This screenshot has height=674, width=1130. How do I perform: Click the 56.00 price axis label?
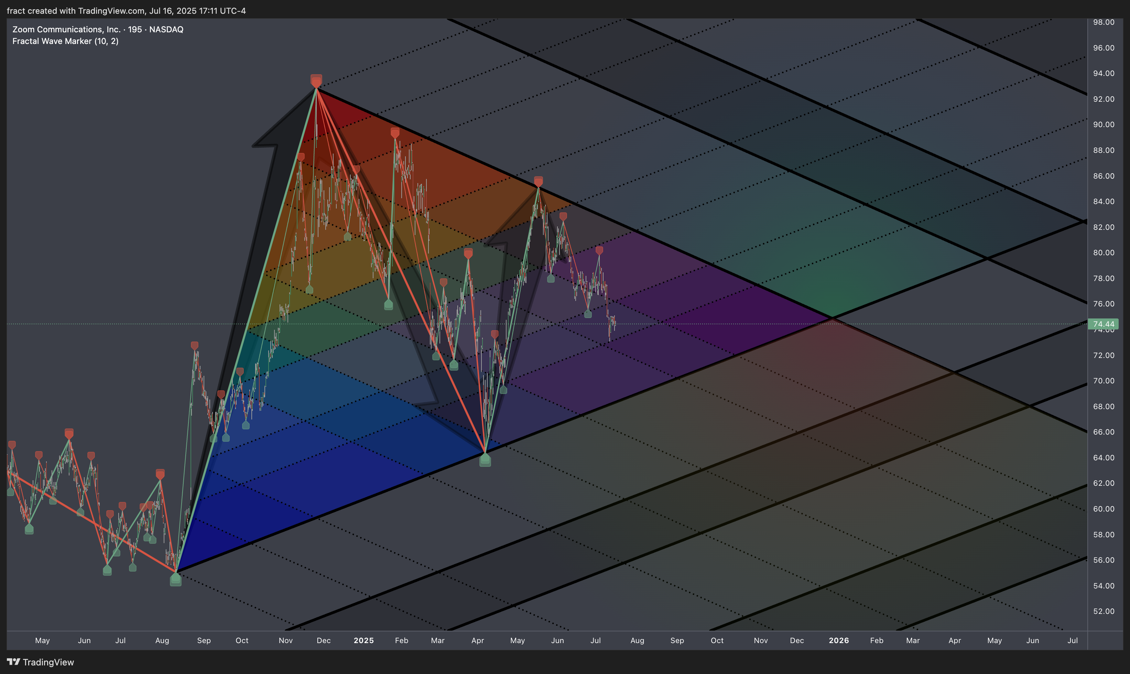coord(1104,560)
